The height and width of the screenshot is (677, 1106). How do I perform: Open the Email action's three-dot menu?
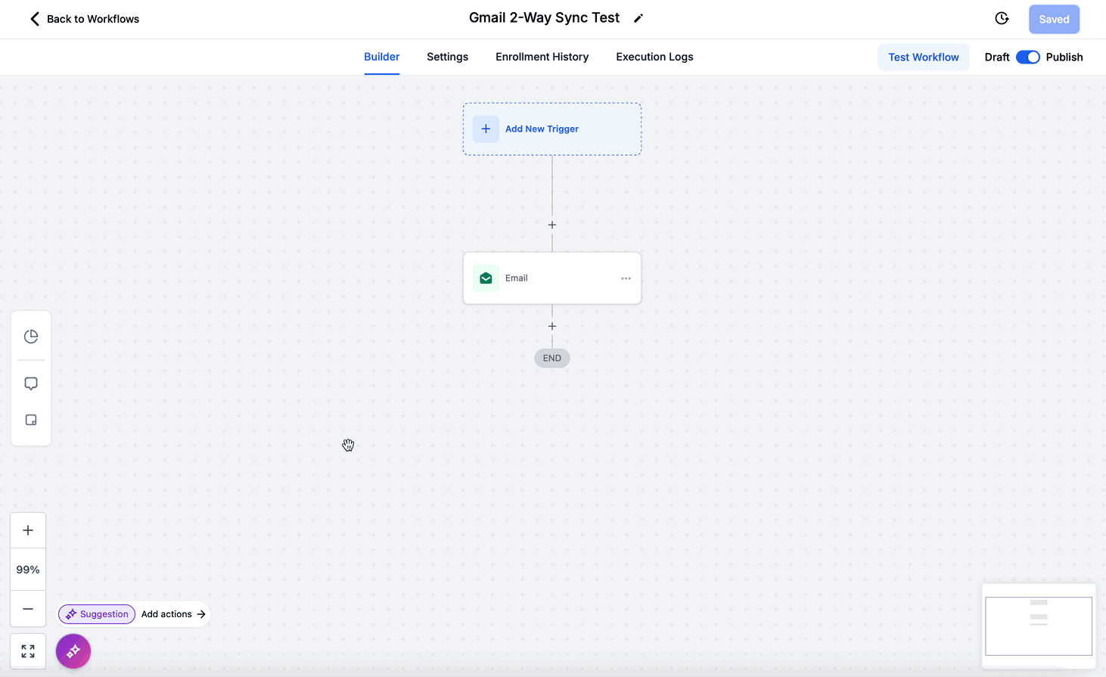[626, 278]
